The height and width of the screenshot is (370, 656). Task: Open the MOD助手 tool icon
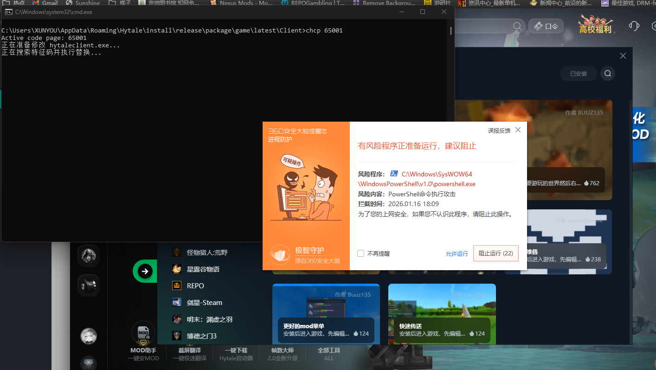tap(143, 332)
